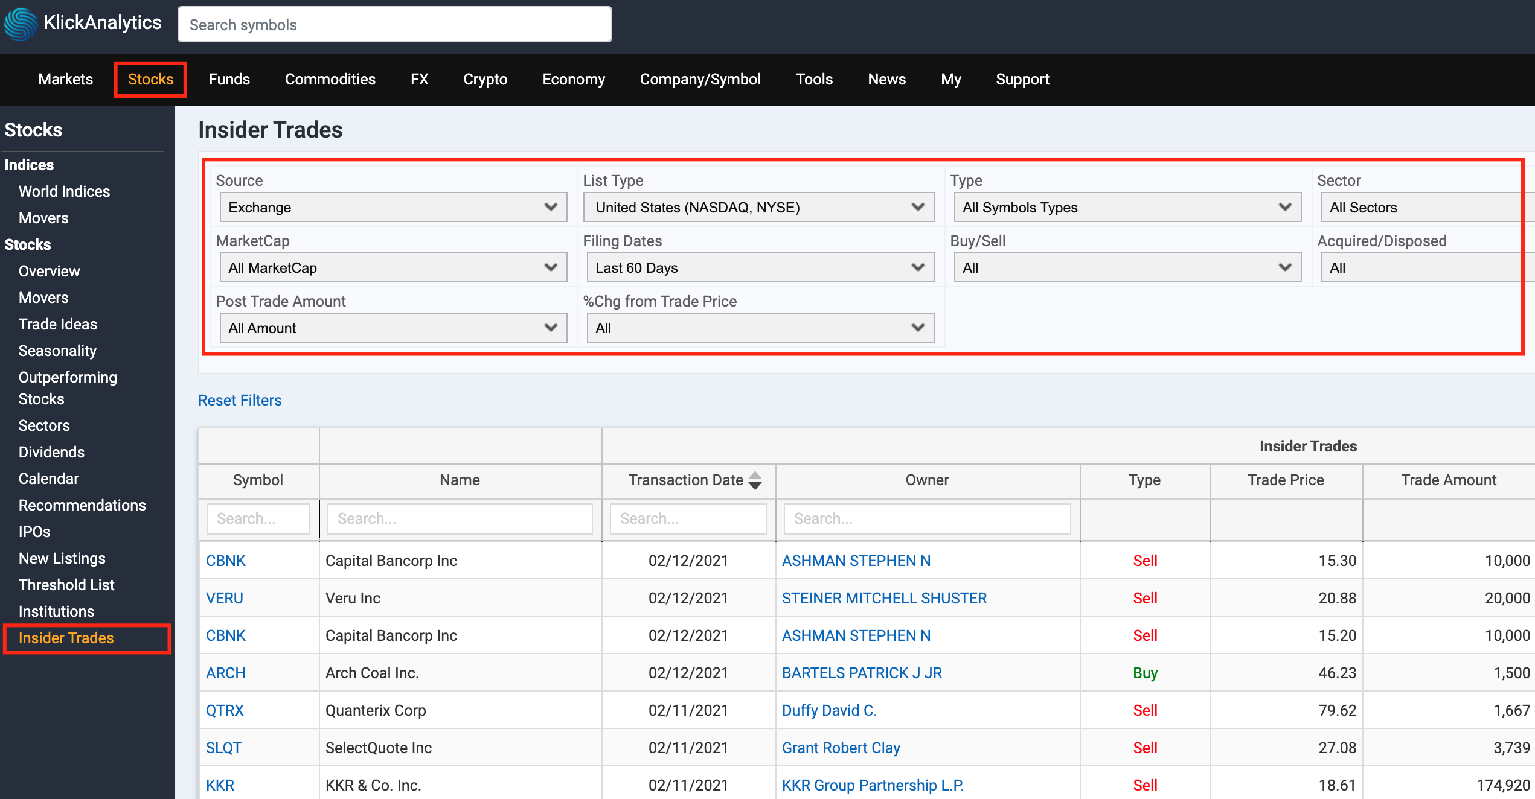The height and width of the screenshot is (799, 1535).
Task: Open Institutions in sidebar
Action: (56, 611)
